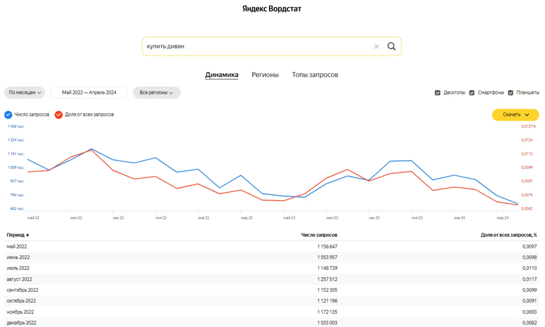Select the ноябрь 2022 row

tap(272, 312)
